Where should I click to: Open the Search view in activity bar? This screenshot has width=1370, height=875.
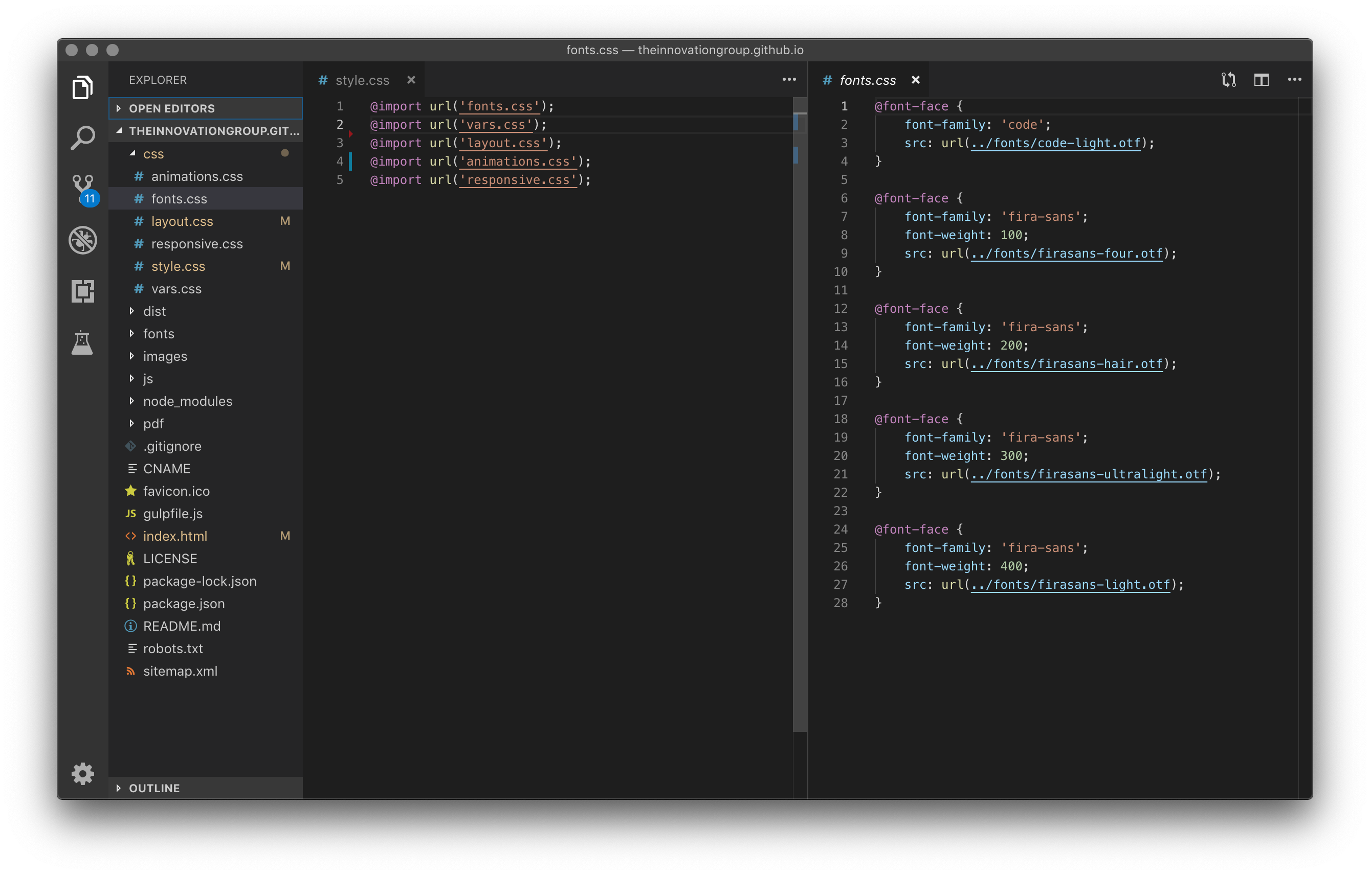pos(82,137)
